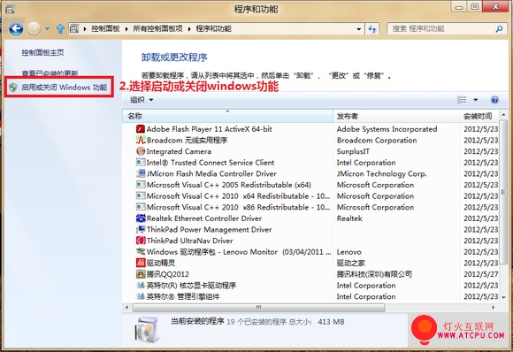Select Broadcom 无线实用程序 row
Viewport: 513px width, 352px height.
[x=187, y=141]
